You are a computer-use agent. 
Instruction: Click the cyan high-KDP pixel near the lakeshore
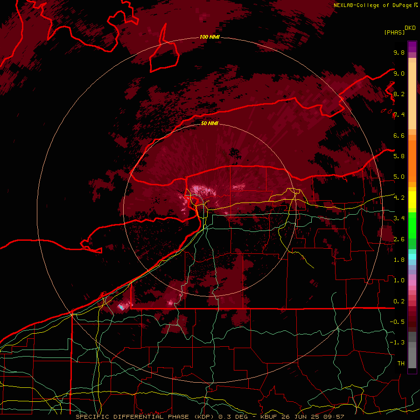[121, 307]
